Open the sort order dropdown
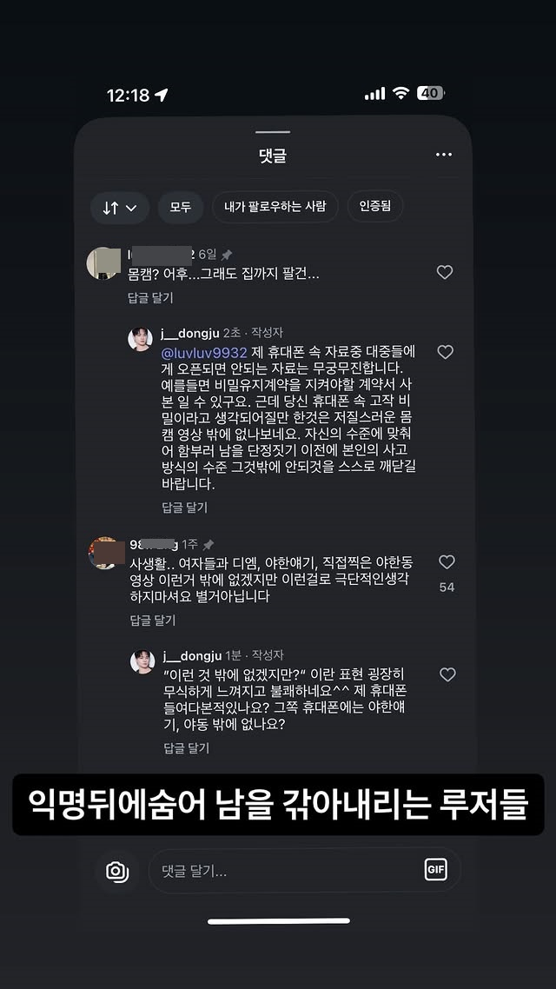The width and height of the screenshot is (556, 989). pos(120,208)
